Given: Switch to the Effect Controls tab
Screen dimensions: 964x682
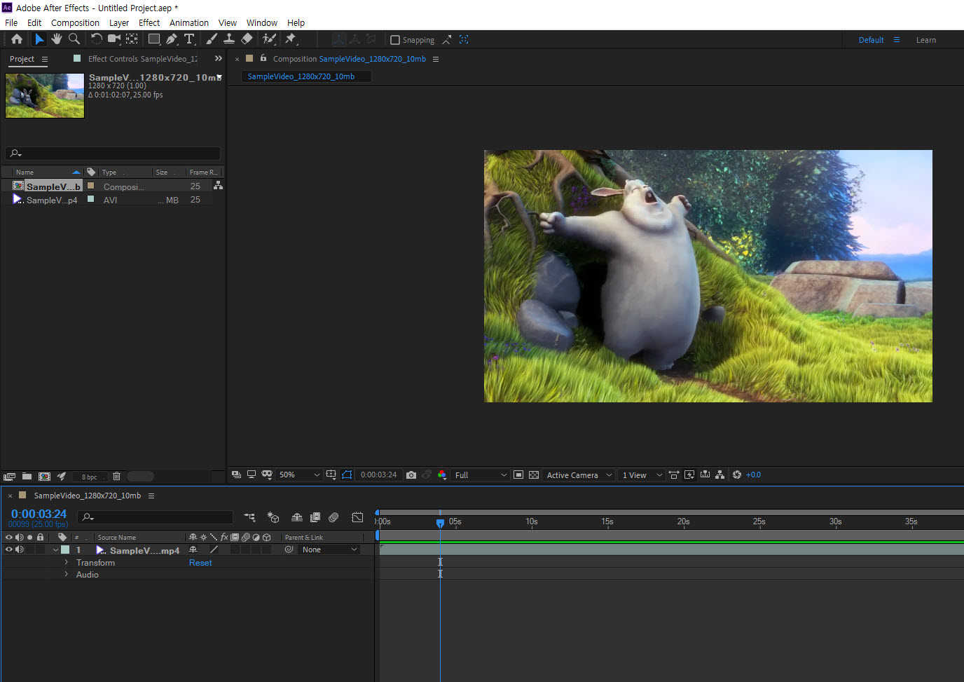Looking at the screenshot, I should 142,59.
